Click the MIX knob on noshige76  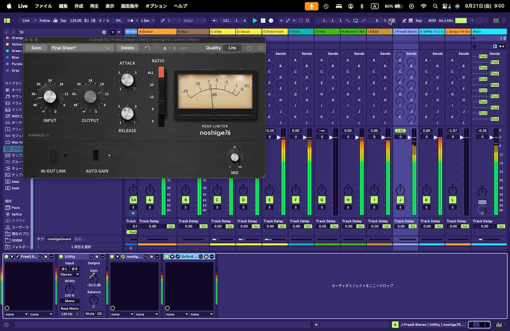tap(235, 157)
